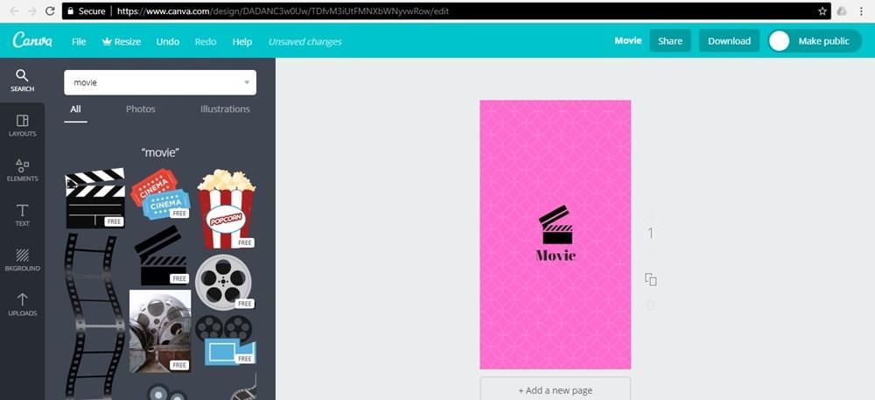Image resolution: width=875 pixels, height=400 pixels.
Task: Reload the page with refresh icon
Action: tap(50, 11)
